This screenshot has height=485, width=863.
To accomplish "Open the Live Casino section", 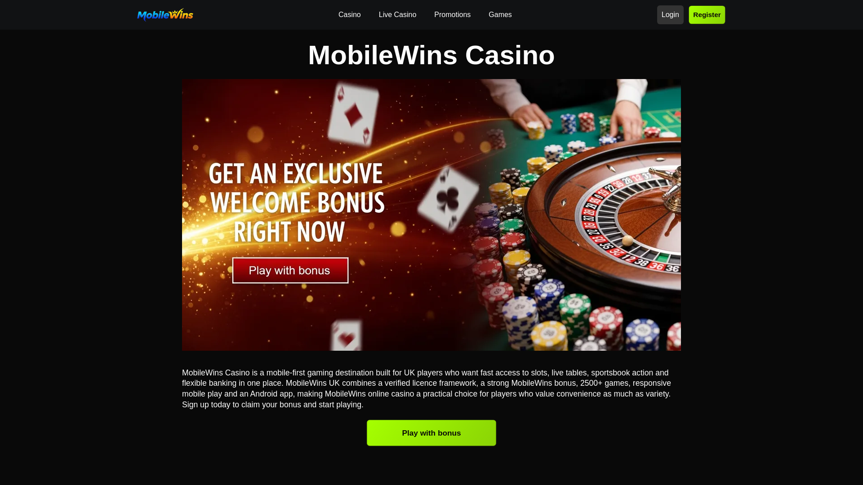I will (x=397, y=15).
